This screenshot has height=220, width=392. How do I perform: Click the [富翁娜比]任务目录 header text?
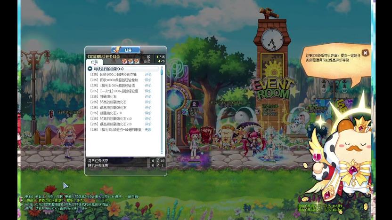click(103, 56)
